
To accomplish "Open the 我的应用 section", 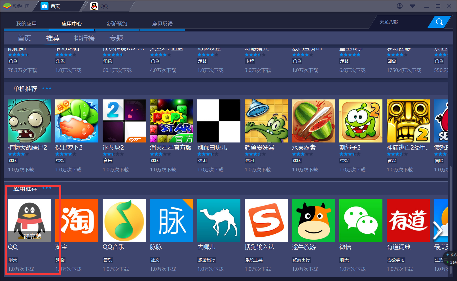I will pos(26,24).
